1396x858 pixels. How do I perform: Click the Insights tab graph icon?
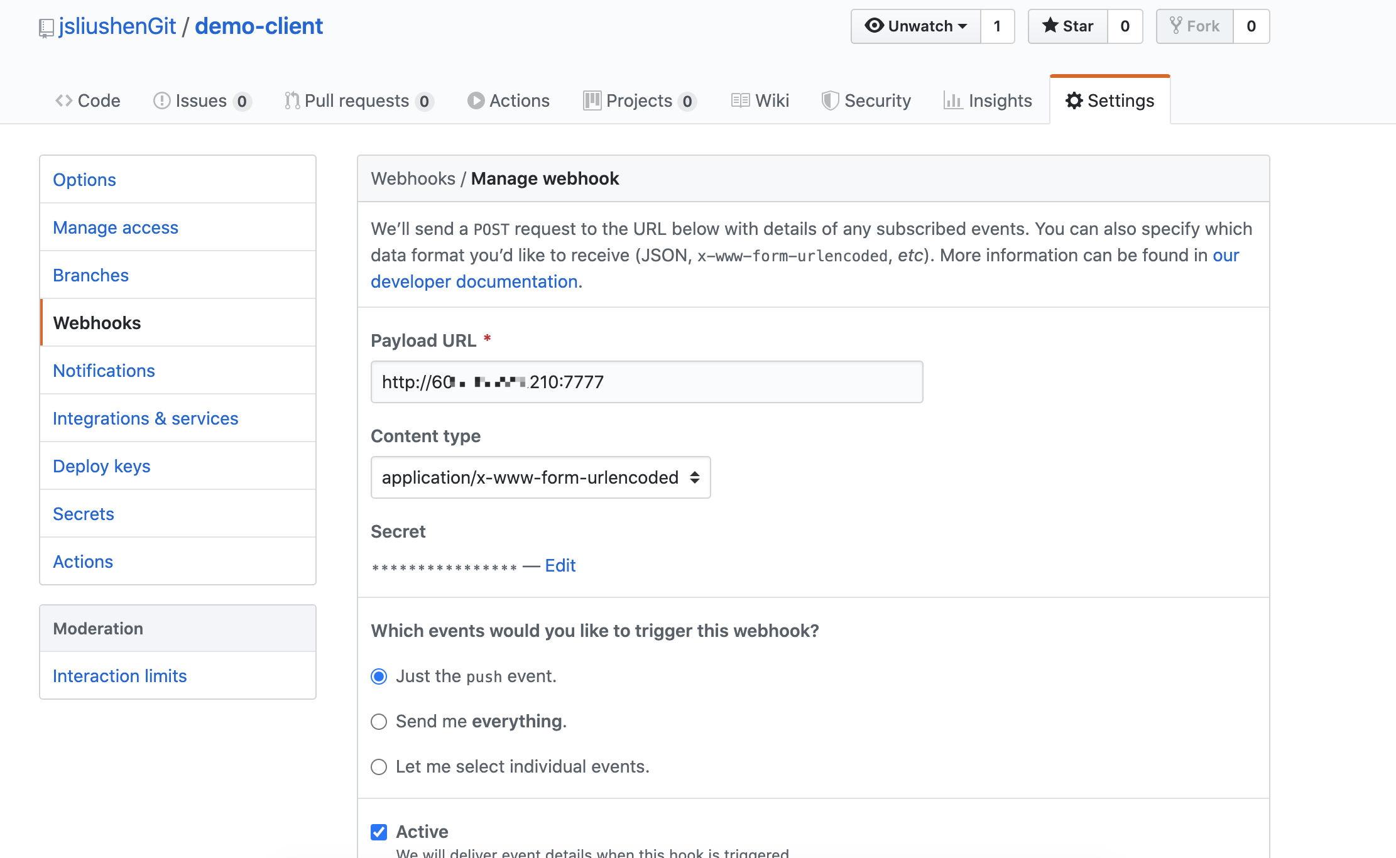[x=952, y=100]
